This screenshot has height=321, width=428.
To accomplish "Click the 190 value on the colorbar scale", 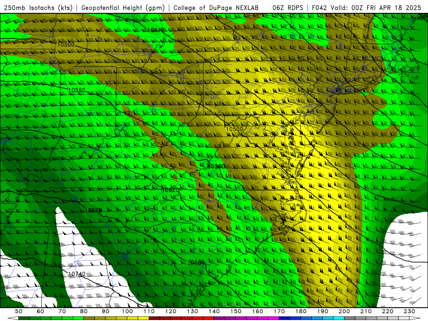I will click(323, 311).
